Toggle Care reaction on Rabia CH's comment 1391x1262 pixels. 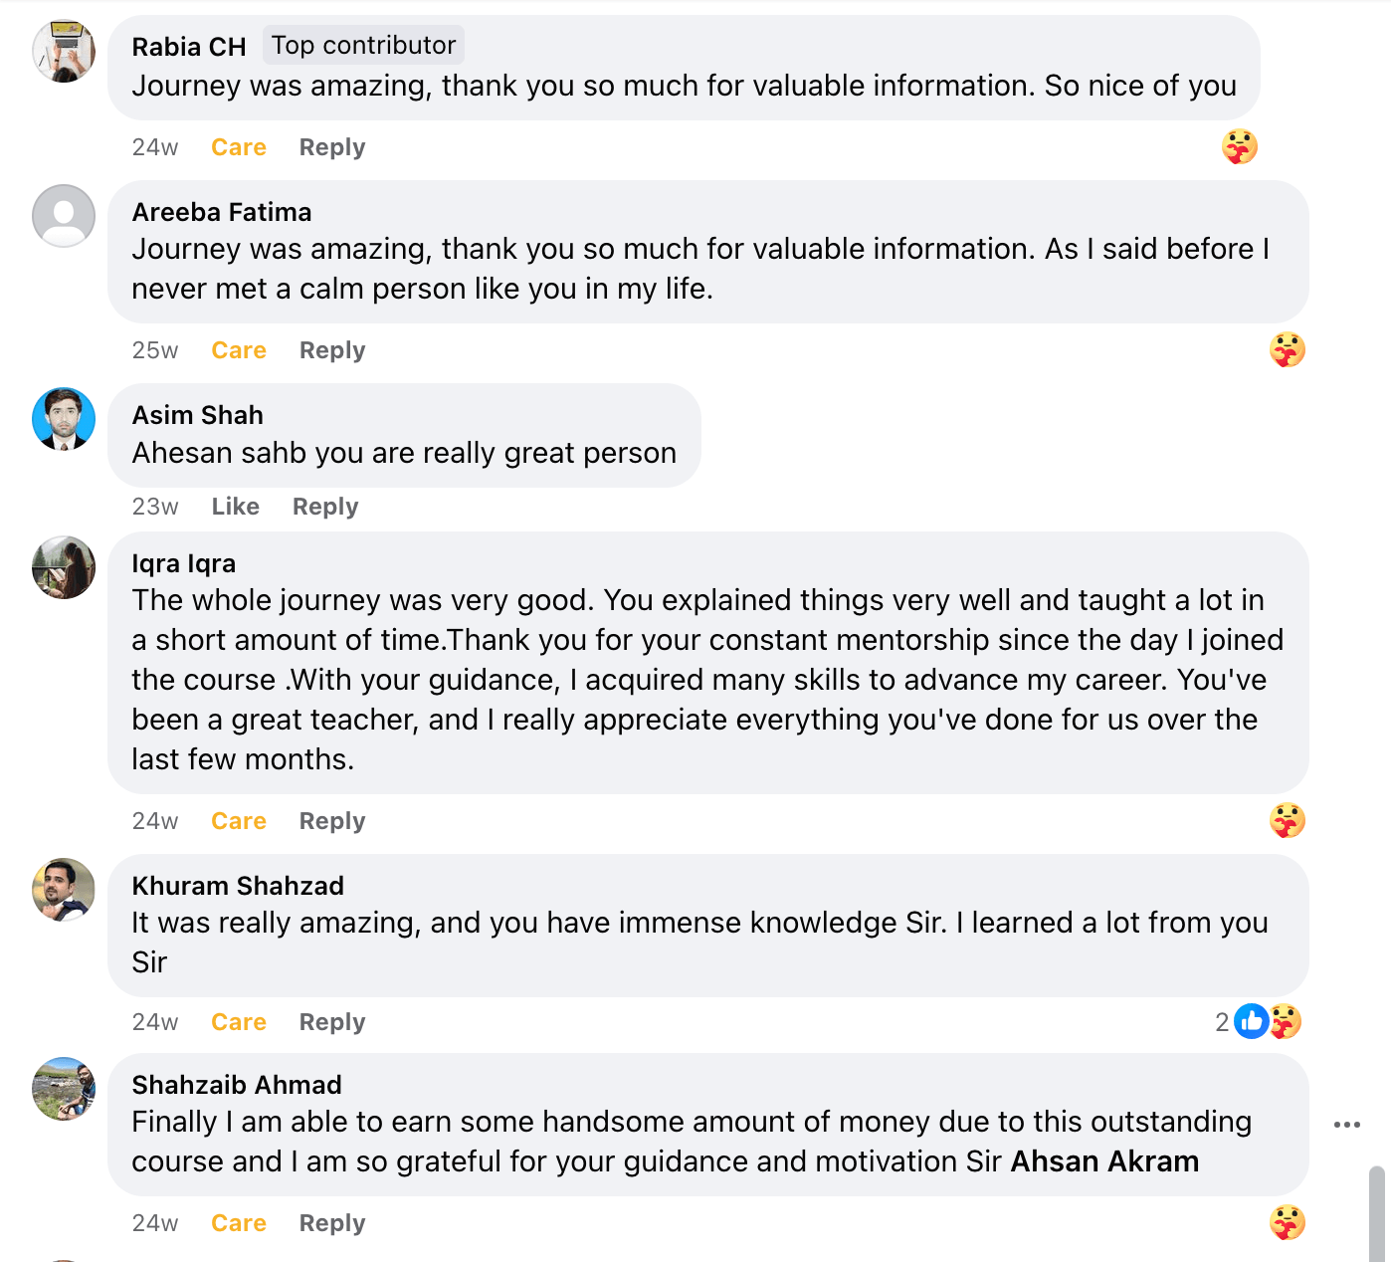(x=239, y=147)
